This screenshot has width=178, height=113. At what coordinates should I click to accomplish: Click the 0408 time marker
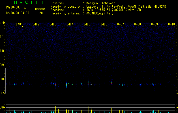tap(138, 24)
